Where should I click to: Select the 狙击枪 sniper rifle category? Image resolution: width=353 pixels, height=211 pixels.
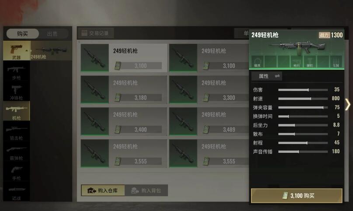click(x=17, y=132)
